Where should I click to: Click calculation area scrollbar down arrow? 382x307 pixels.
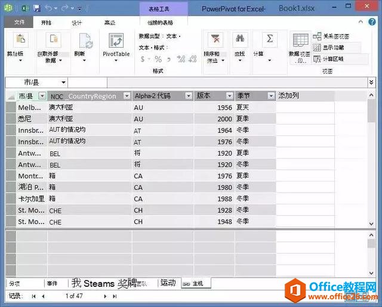[x=371, y=273]
